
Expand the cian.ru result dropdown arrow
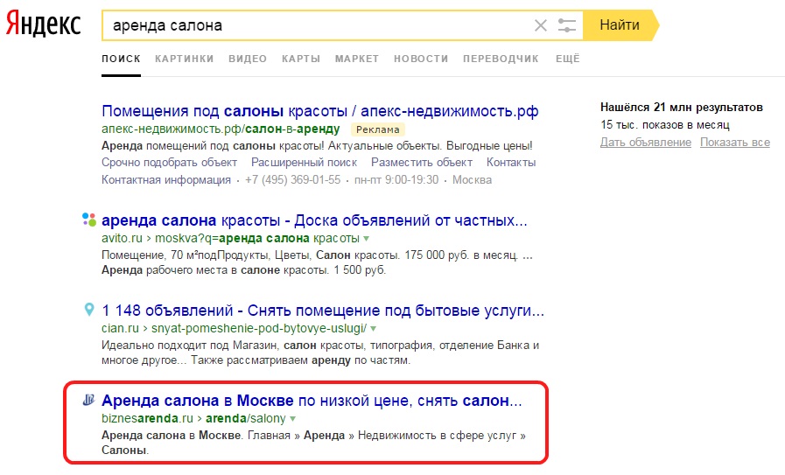pos(374,328)
